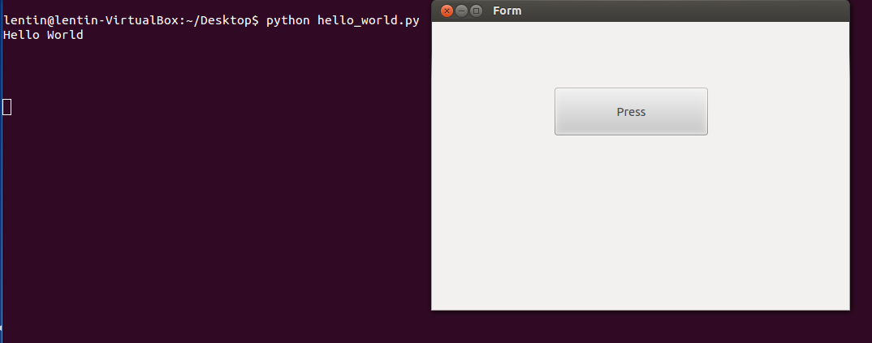The image size is (872, 343).
Task: Close the Form window
Action: pyautogui.click(x=447, y=11)
